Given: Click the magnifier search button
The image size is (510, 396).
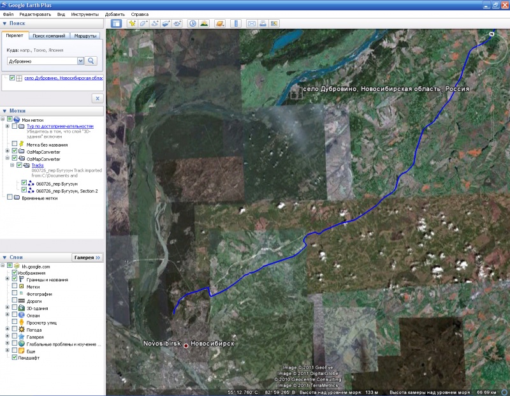Looking at the screenshot, I should 91,61.
